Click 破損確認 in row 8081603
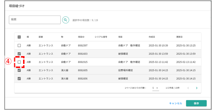 pos(123,54)
